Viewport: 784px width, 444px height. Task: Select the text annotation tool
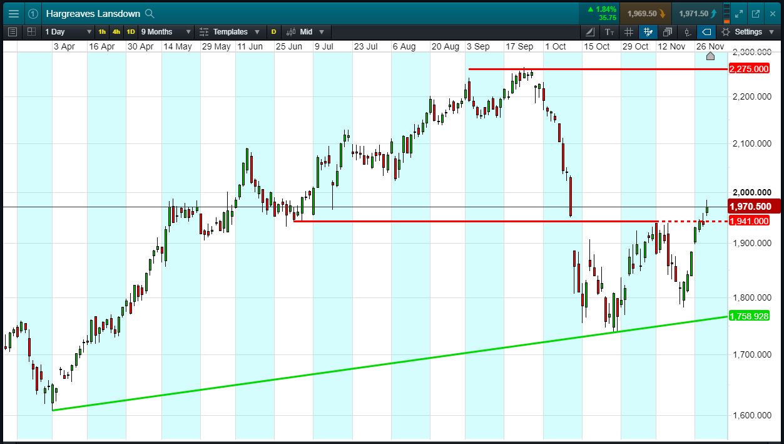tap(609, 32)
